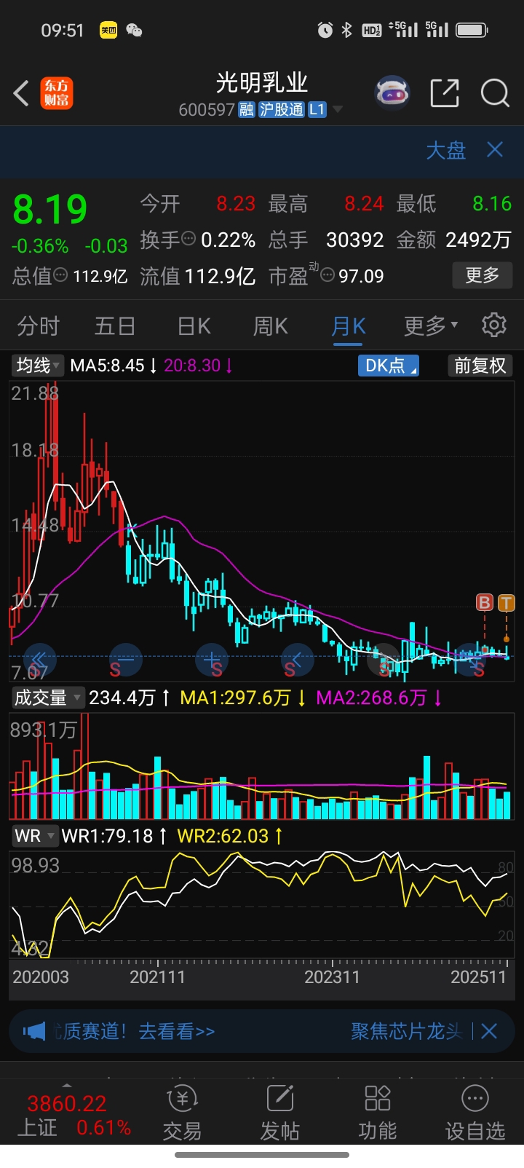Open the WR indicator dropdown

pos(34,836)
